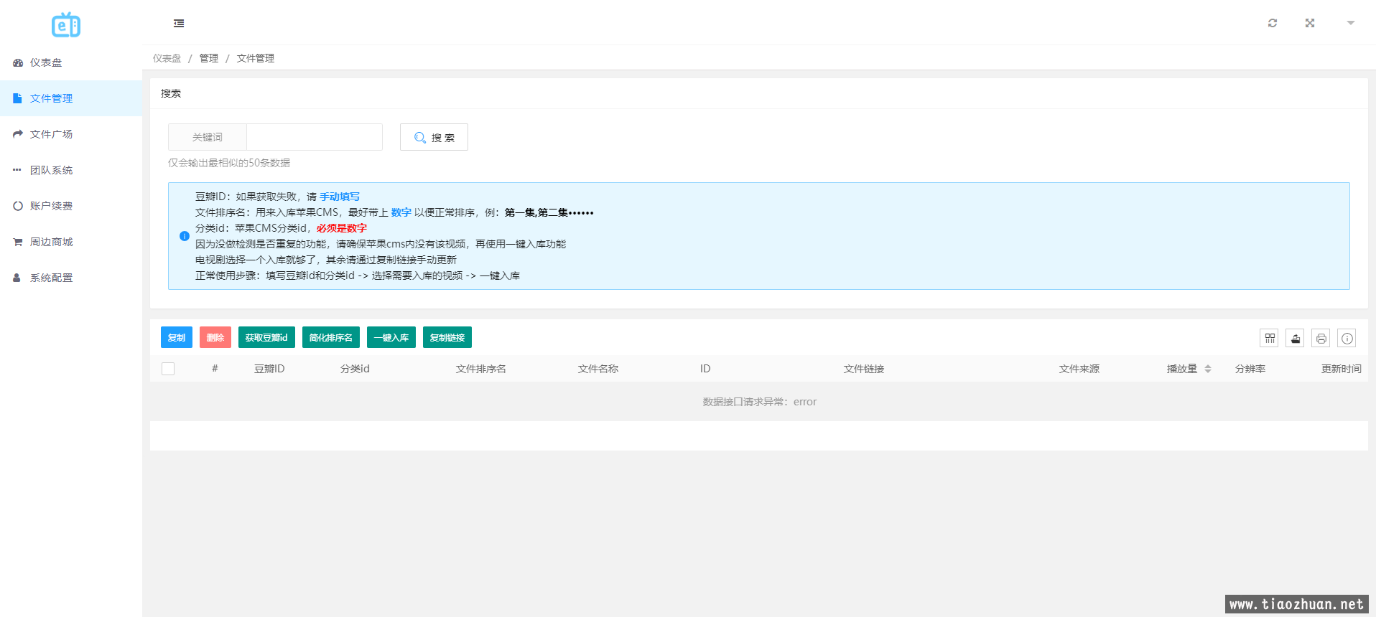Click the ID column header

coord(705,369)
